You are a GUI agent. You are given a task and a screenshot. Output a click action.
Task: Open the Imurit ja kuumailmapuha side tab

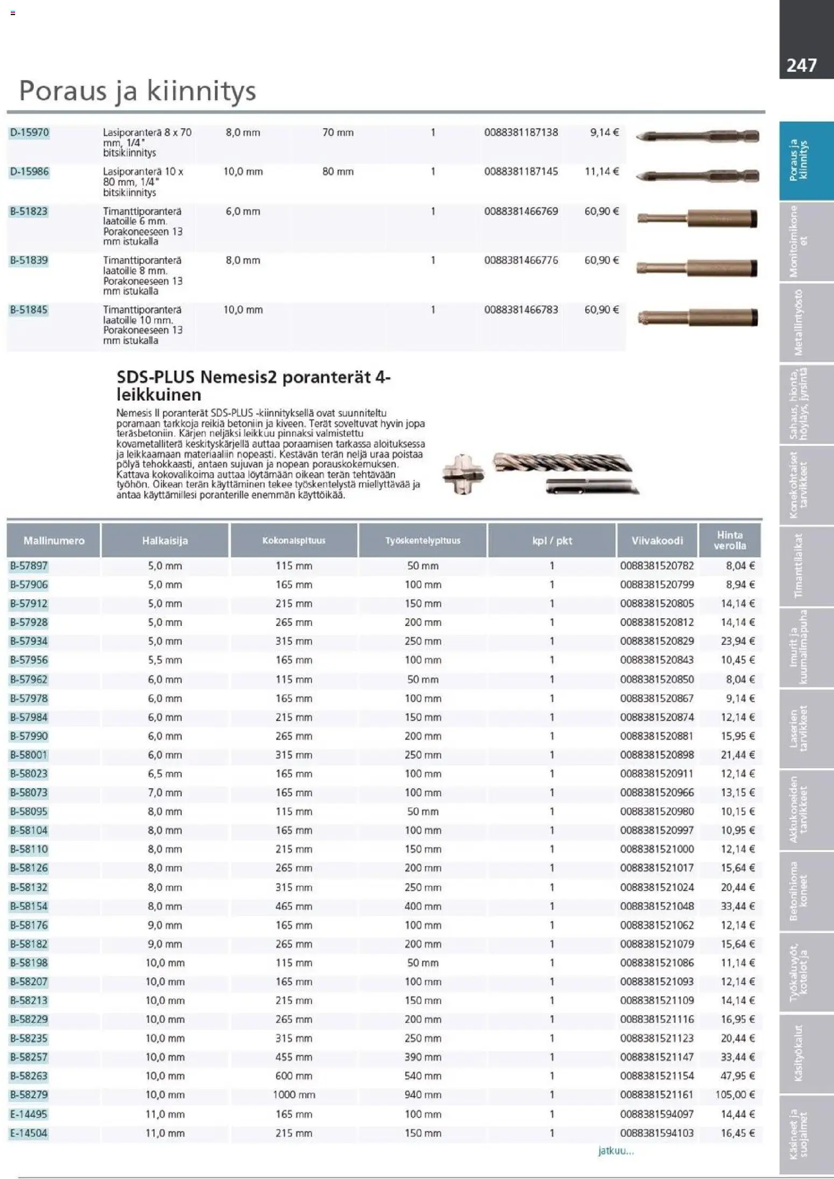806,648
